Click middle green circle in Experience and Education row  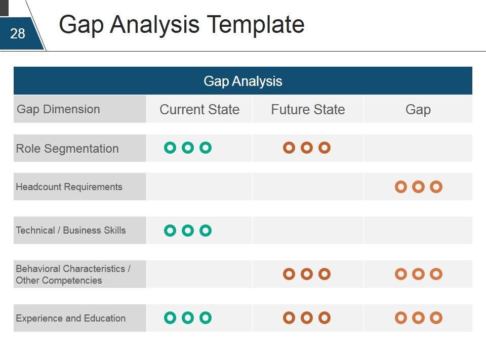(188, 318)
